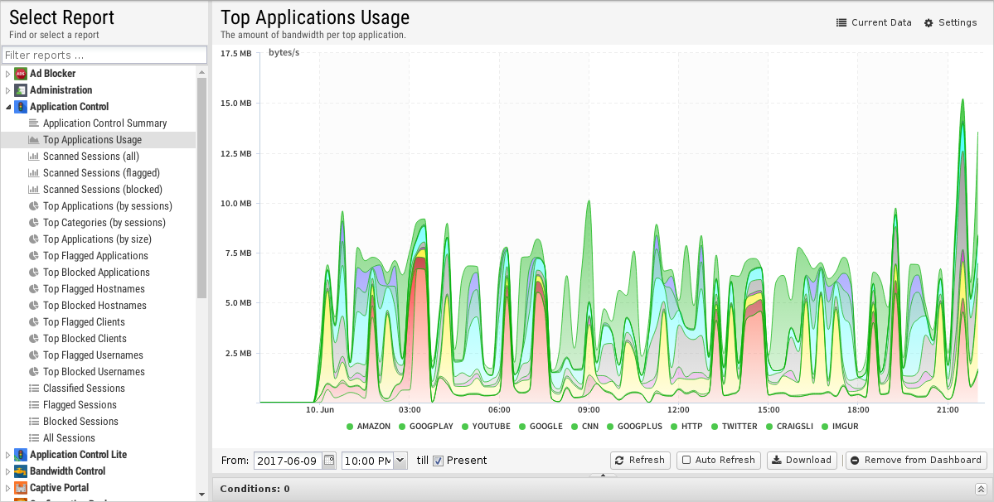Open the calendar date picker icon

[329, 460]
